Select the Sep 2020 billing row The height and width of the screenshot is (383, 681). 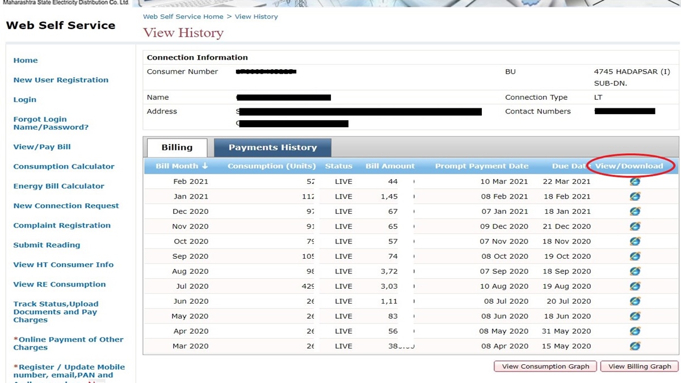coord(340,256)
